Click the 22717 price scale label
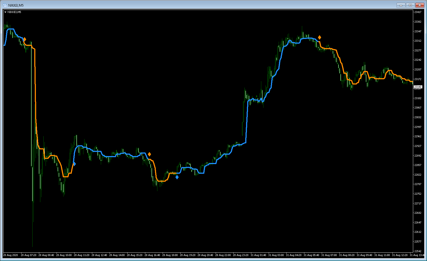427x261 pixels. click(418, 204)
